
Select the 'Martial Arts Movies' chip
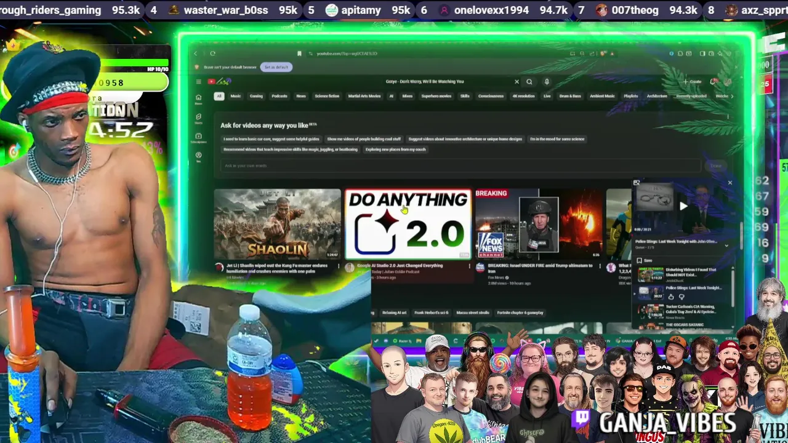point(364,96)
